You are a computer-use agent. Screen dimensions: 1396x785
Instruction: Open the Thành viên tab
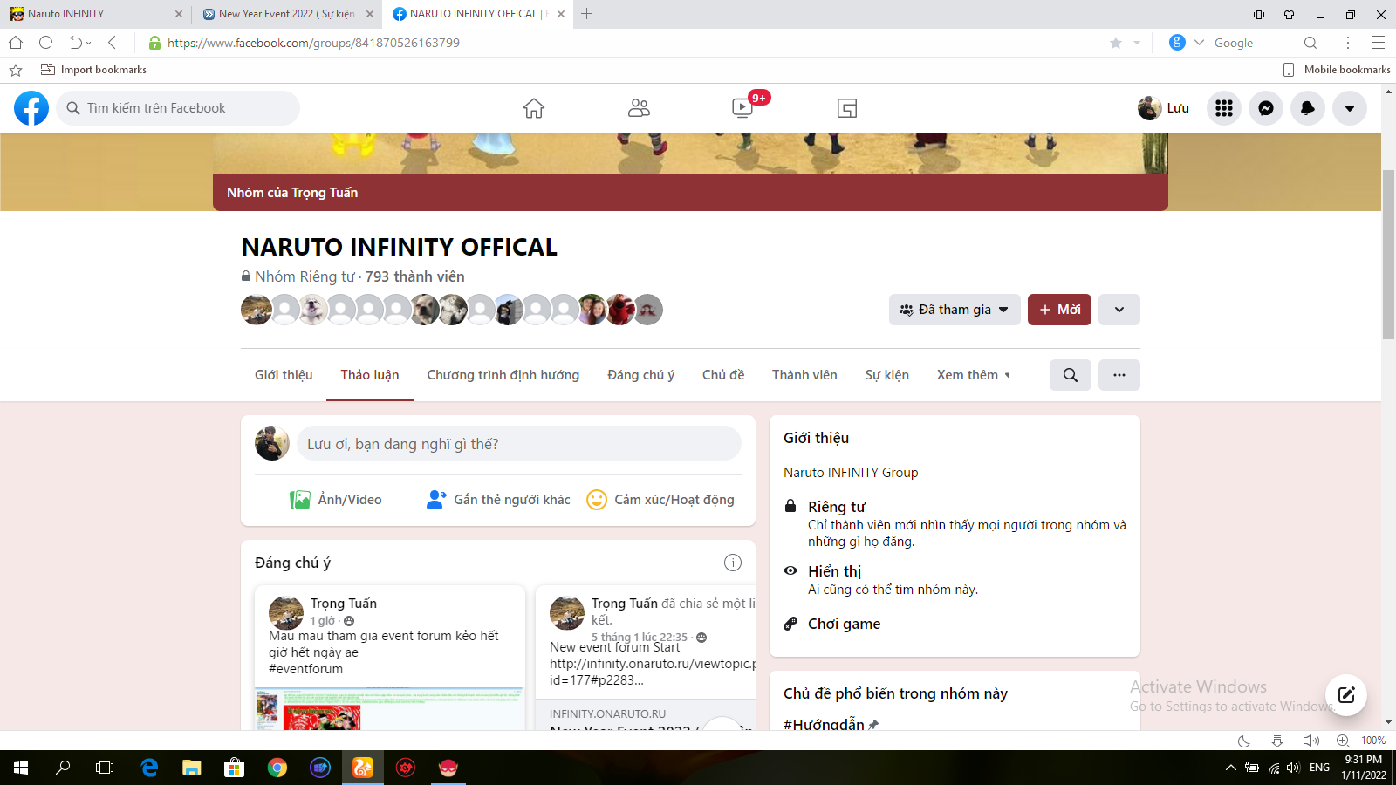click(804, 375)
